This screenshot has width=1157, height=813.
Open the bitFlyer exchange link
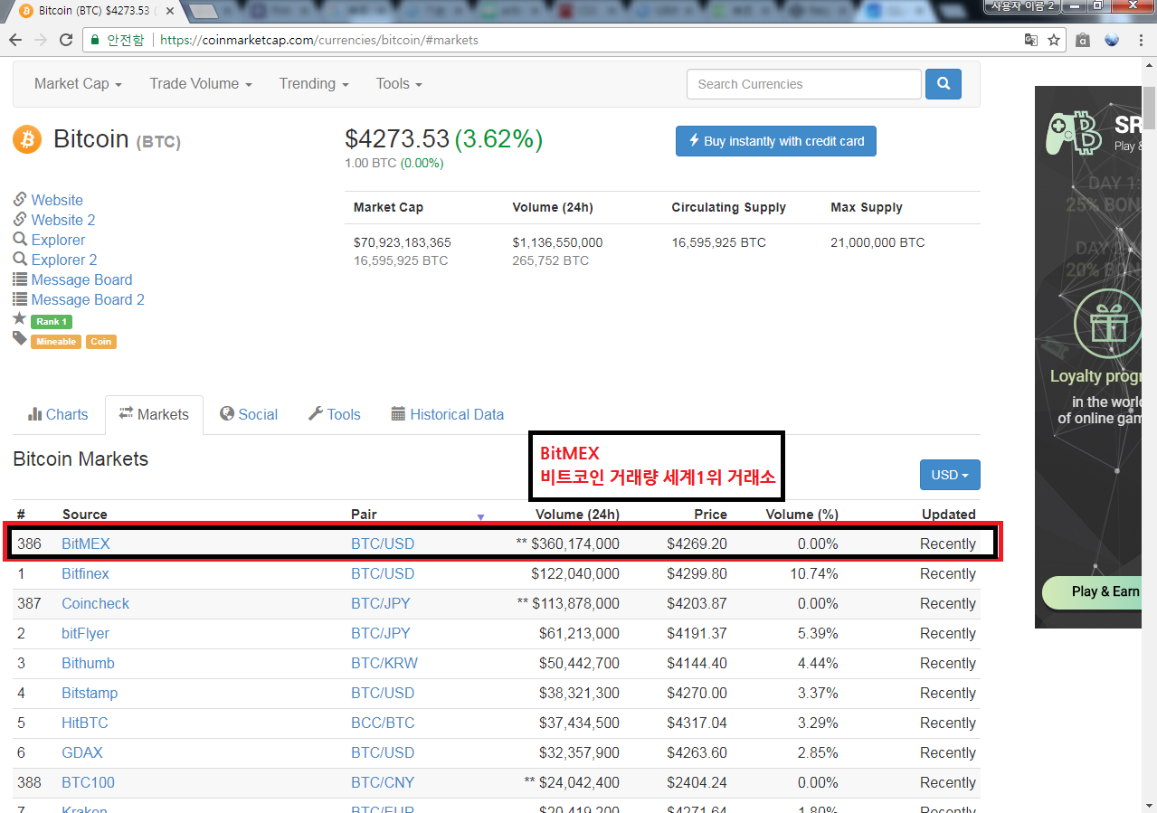tap(85, 633)
